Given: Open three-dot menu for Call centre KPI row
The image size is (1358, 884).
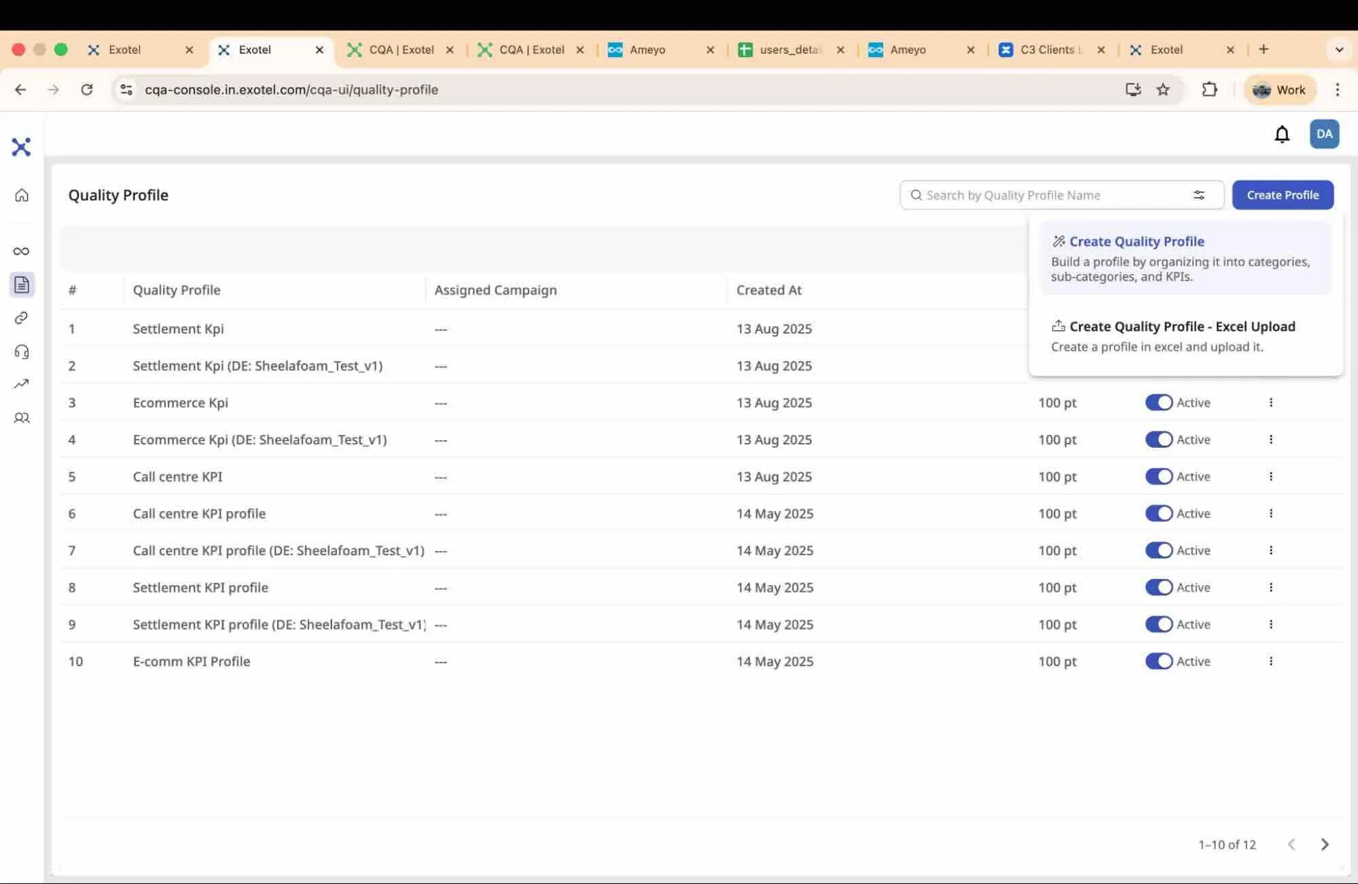Looking at the screenshot, I should coord(1270,476).
